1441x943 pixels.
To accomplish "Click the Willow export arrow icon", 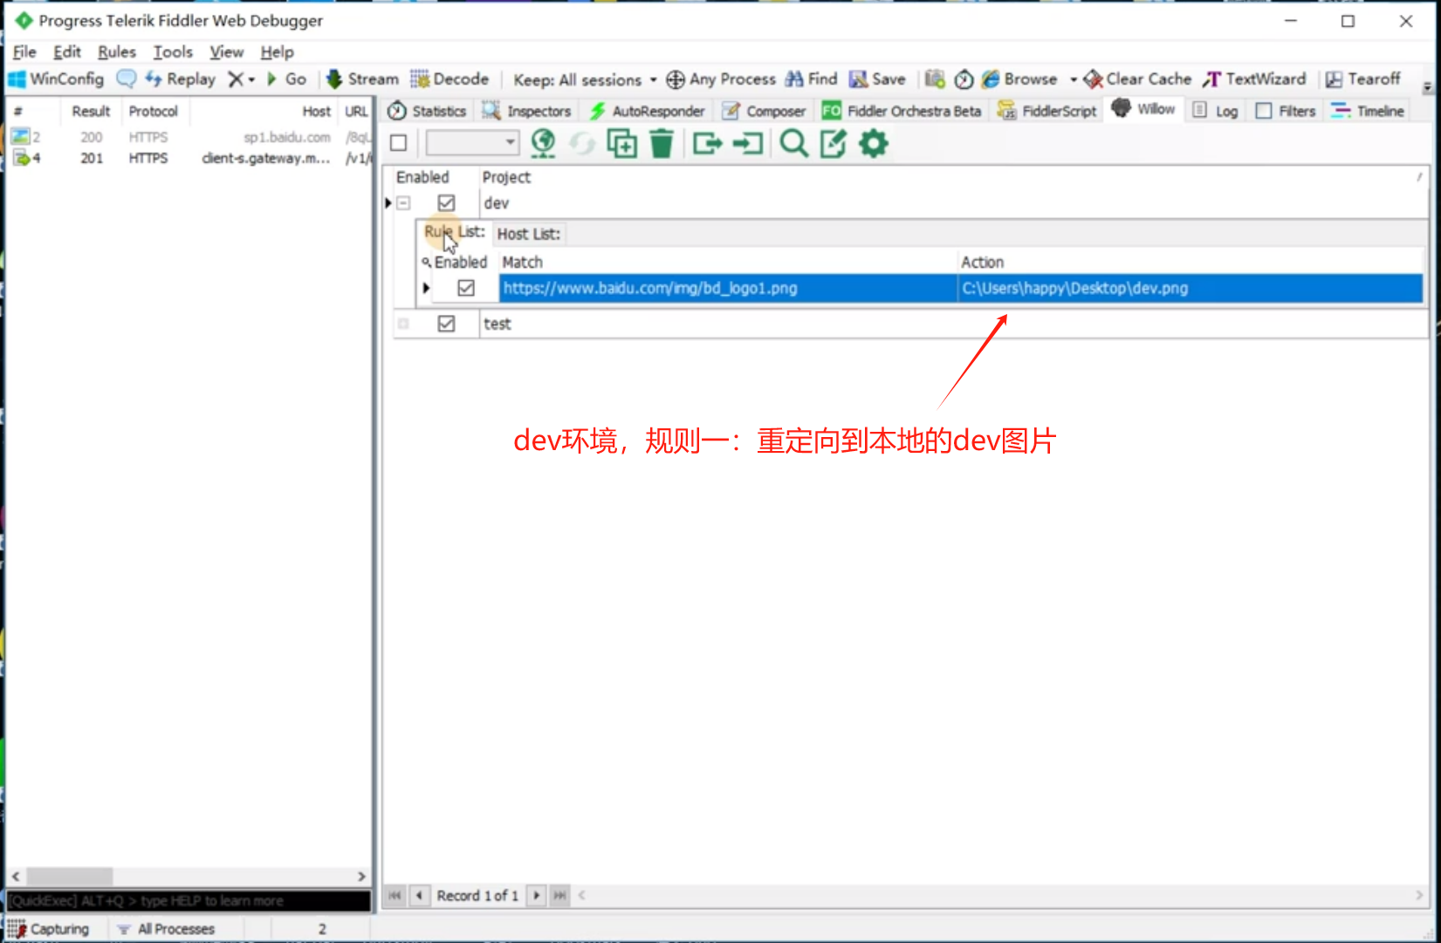I will (707, 143).
